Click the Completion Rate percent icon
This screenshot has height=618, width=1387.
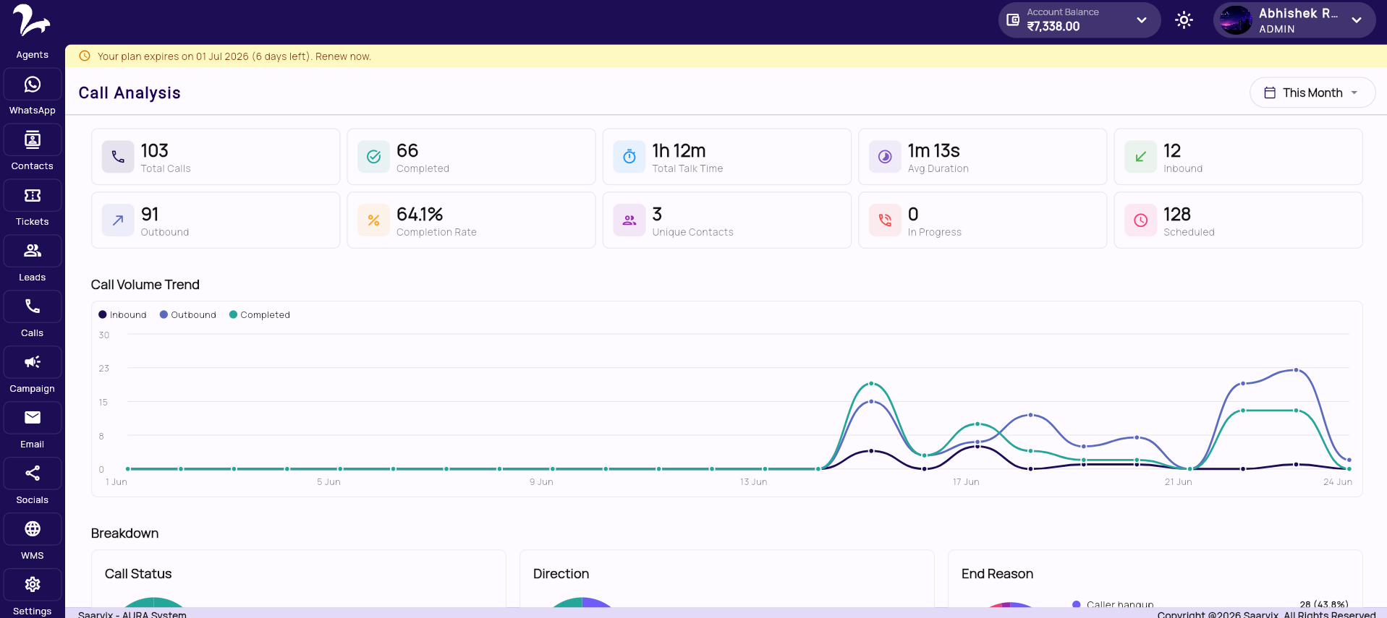373,220
